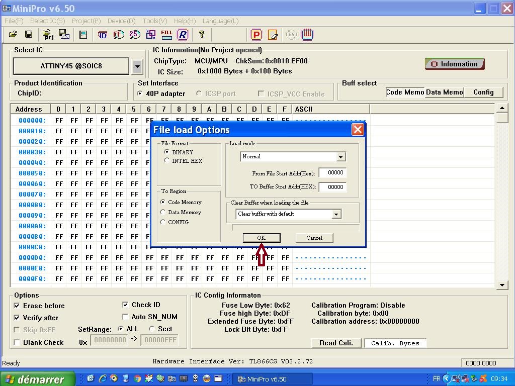Image resolution: width=515 pixels, height=386 pixels.
Task: Click the From File Start Addr field
Action: pos(332,173)
